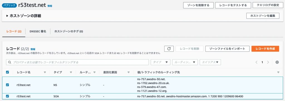Click r53test.net name in NS row
Viewport: 285px width, 101px height.
pyautogui.click(x=23, y=85)
